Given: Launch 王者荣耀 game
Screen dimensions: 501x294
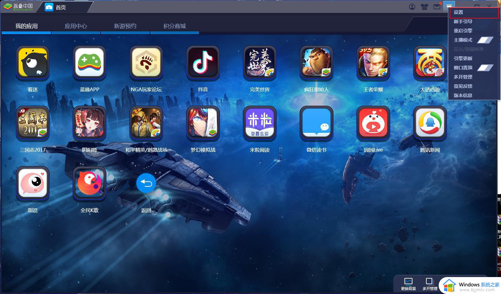Looking at the screenshot, I should tap(373, 63).
